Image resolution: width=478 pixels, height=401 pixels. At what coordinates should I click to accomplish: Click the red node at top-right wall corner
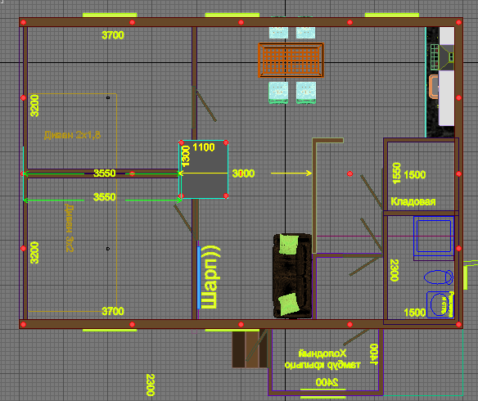tap(459, 22)
